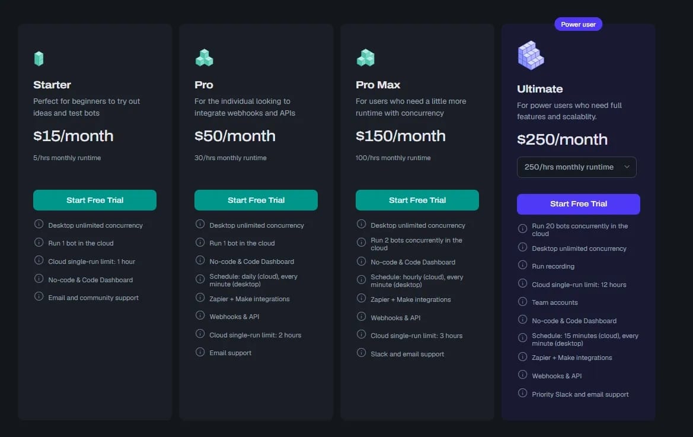Open info icon beside Cloud single-run limit: 1 hour
The image size is (693, 437).
point(39,260)
